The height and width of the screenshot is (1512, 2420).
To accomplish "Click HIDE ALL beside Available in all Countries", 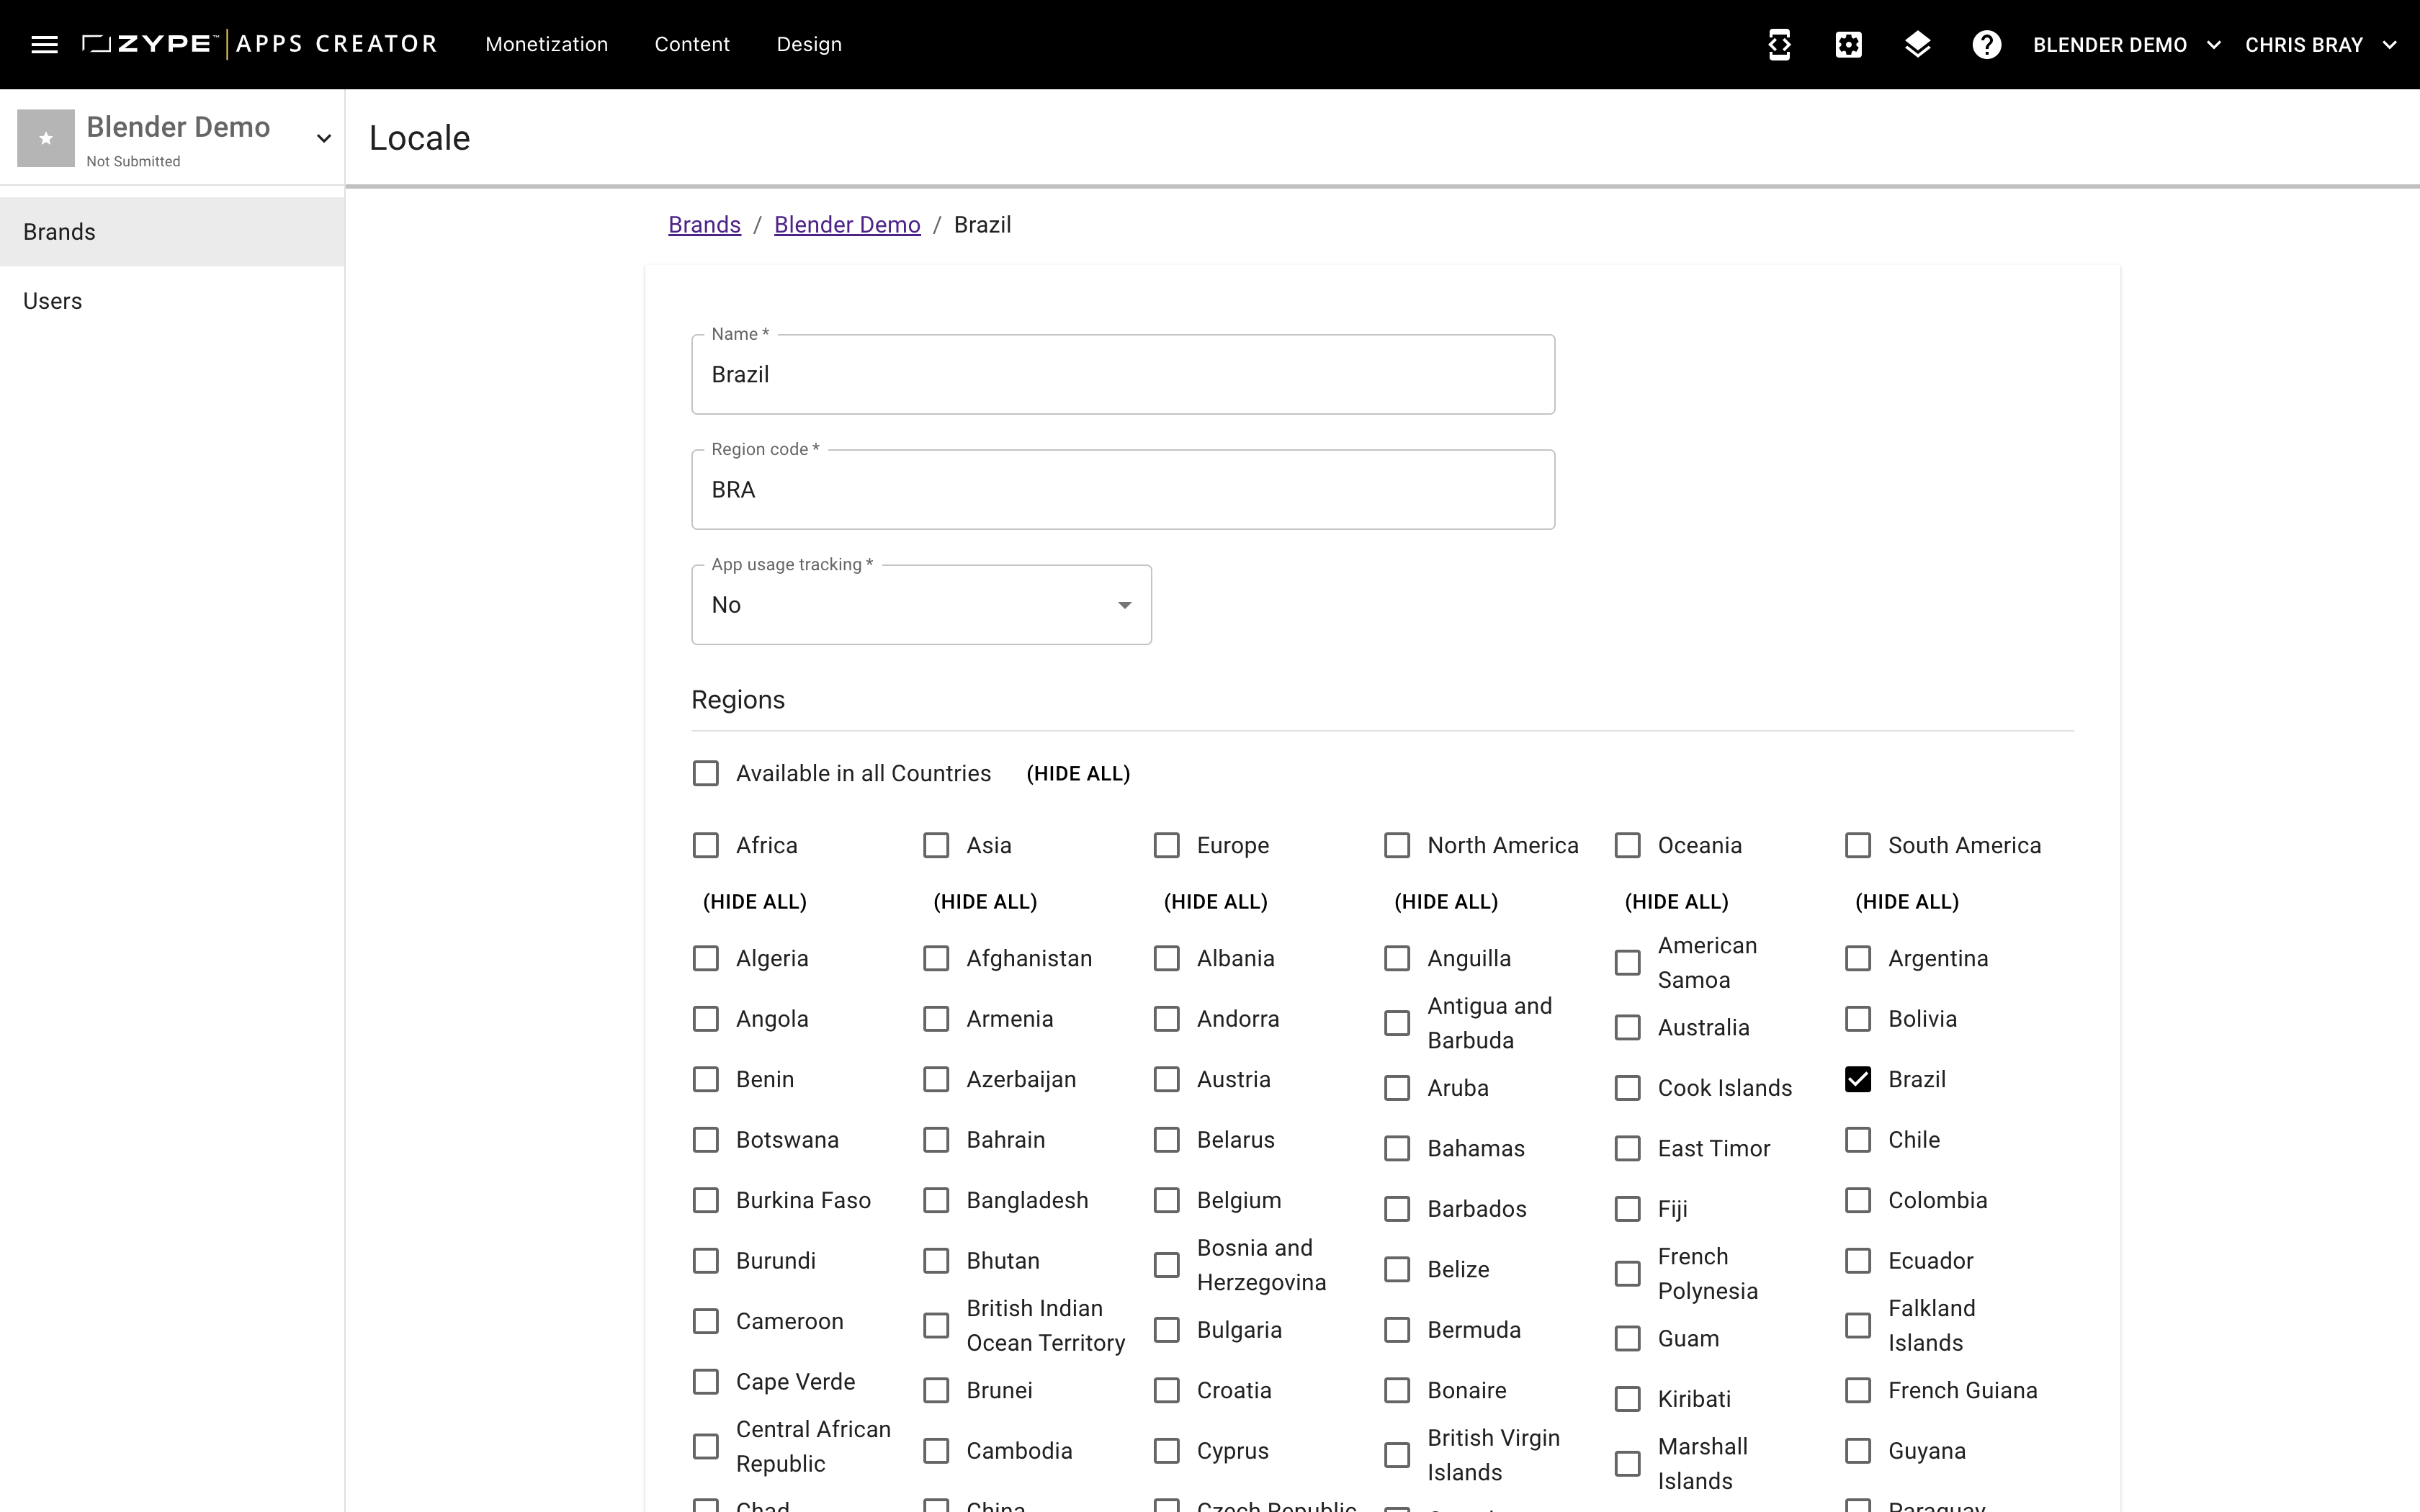I will 1078,774.
